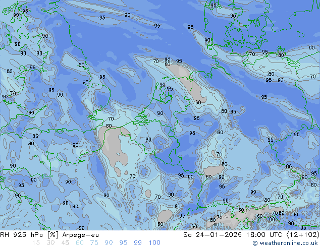Image resolution: width=320 pixels, height=247 pixels.
Task: Click the 60 entry in the bottom legend
Action: tap(80, 243)
